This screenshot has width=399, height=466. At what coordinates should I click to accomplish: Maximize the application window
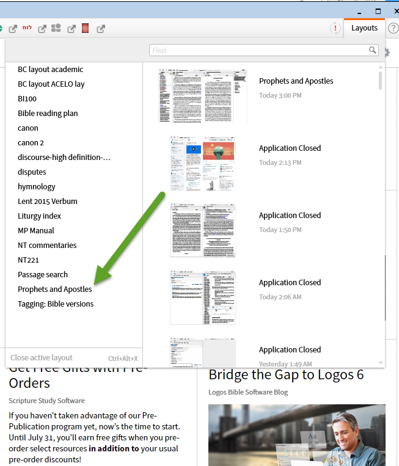(378, 11)
